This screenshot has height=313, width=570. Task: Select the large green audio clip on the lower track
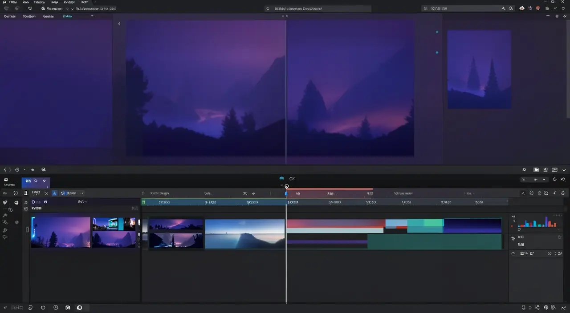(434, 241)
